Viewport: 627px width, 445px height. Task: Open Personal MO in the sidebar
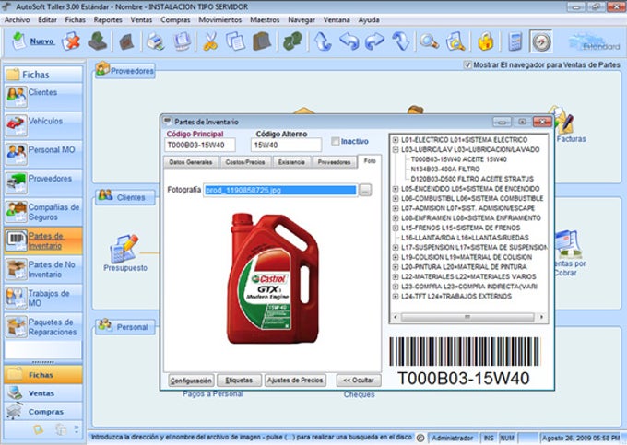[x=43, y=154]
